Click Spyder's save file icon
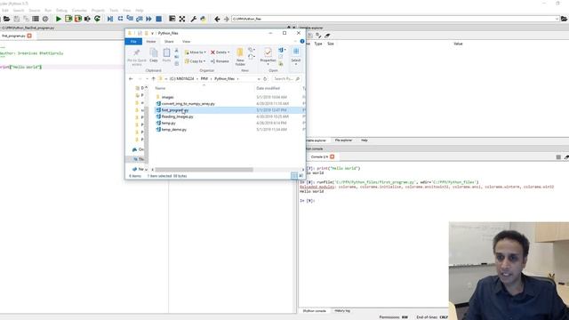569x320 pixels. 16,19
